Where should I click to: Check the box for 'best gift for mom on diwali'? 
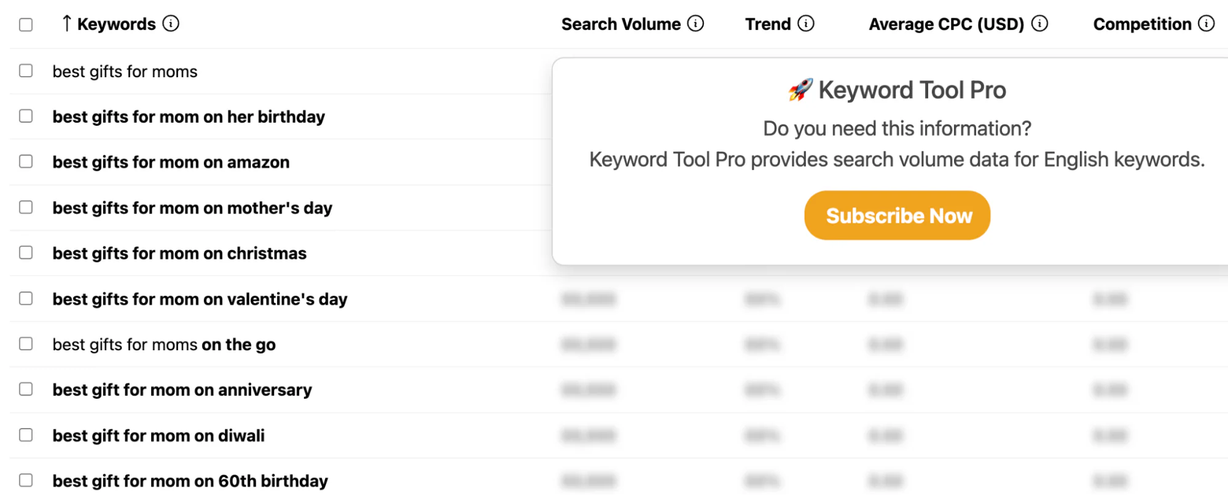[25, 435]
